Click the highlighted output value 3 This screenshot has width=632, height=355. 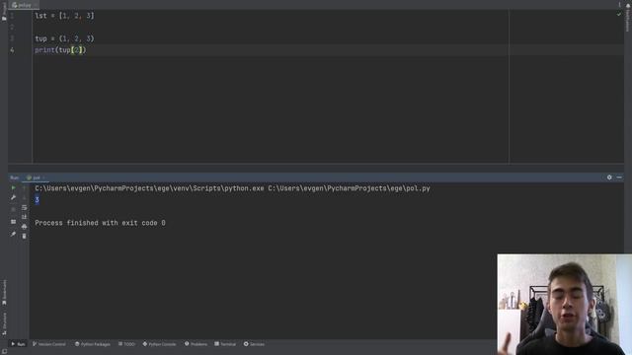point(38,199)
